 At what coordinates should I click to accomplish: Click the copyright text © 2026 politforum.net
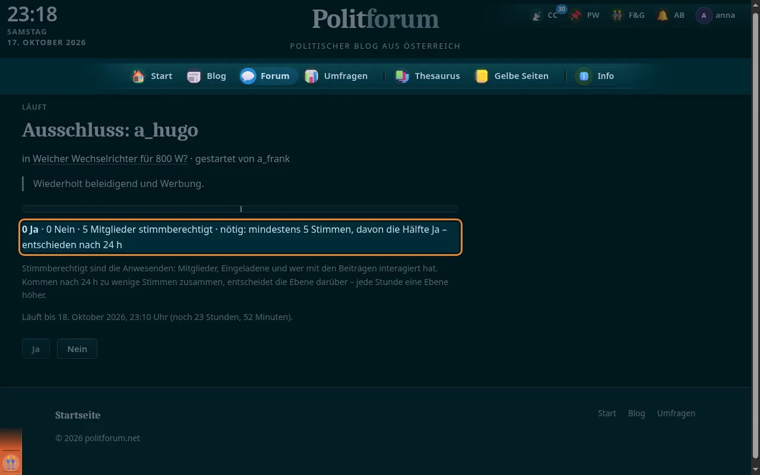[x=97, y=438]
